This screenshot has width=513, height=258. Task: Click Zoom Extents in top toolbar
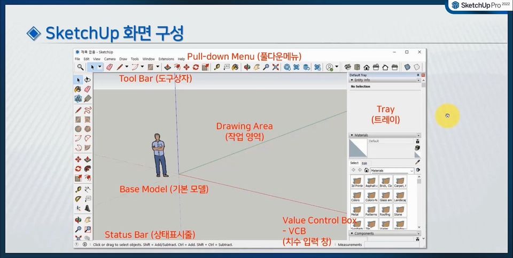click(276, 67)
